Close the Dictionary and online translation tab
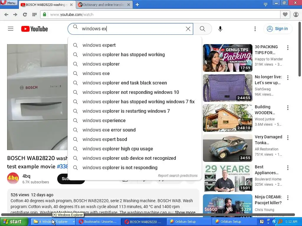Screen dimensions: 302x226 [129, 5]
